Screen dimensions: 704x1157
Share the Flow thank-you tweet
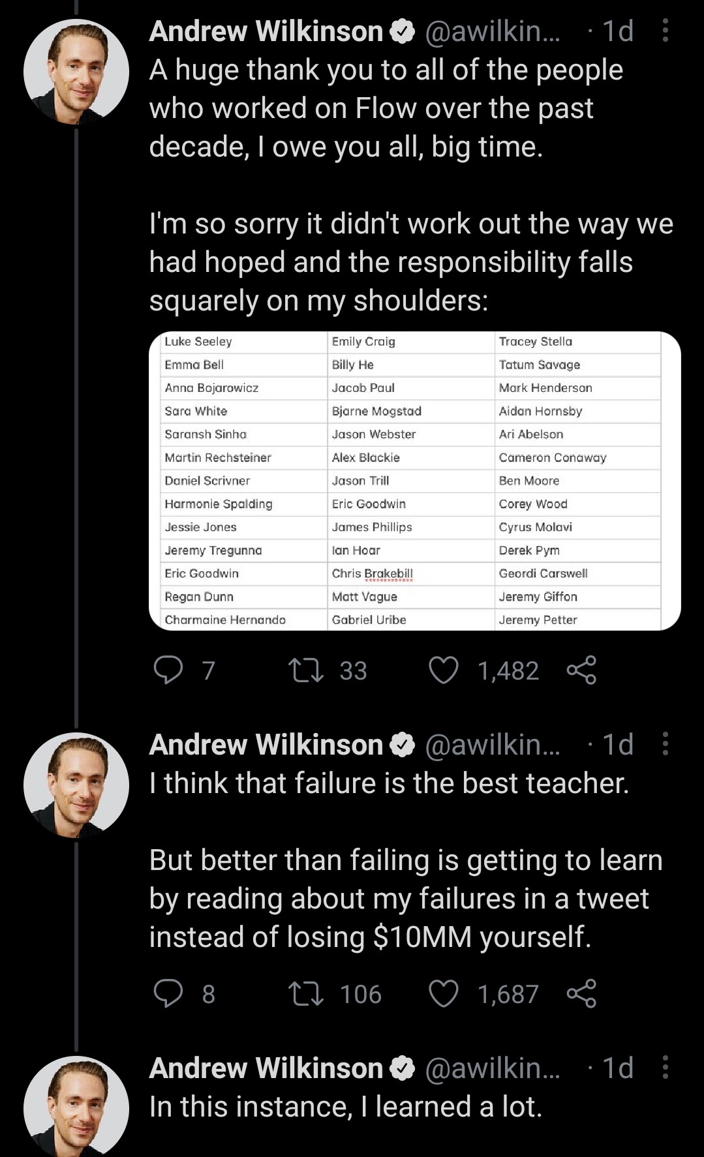(581, 670)
